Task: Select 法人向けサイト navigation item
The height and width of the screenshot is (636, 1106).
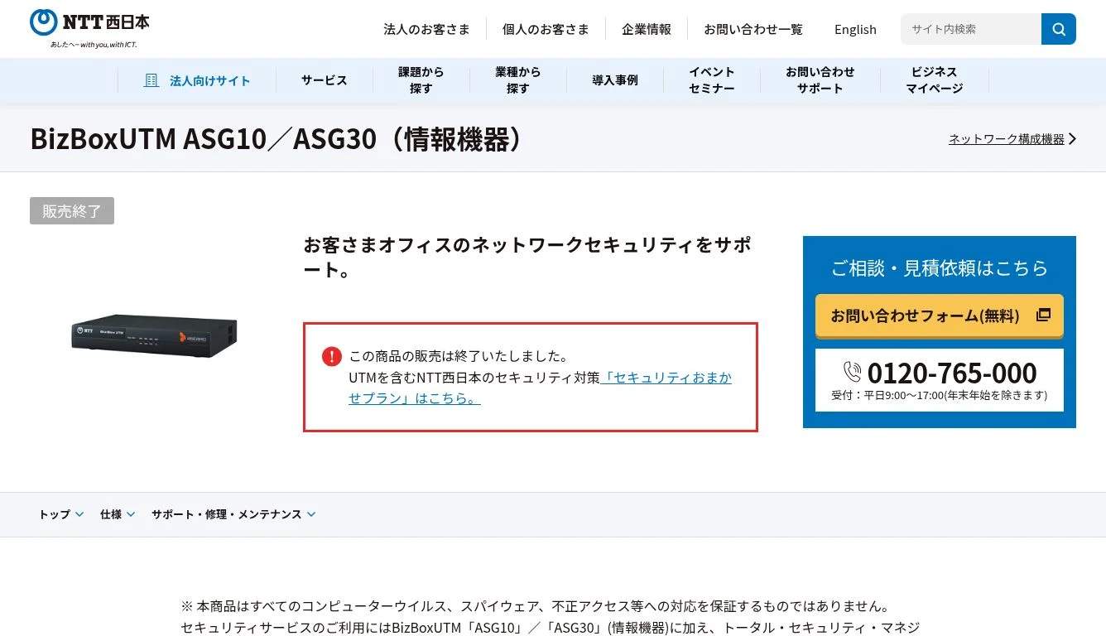Action: click(x=197, y=80)
